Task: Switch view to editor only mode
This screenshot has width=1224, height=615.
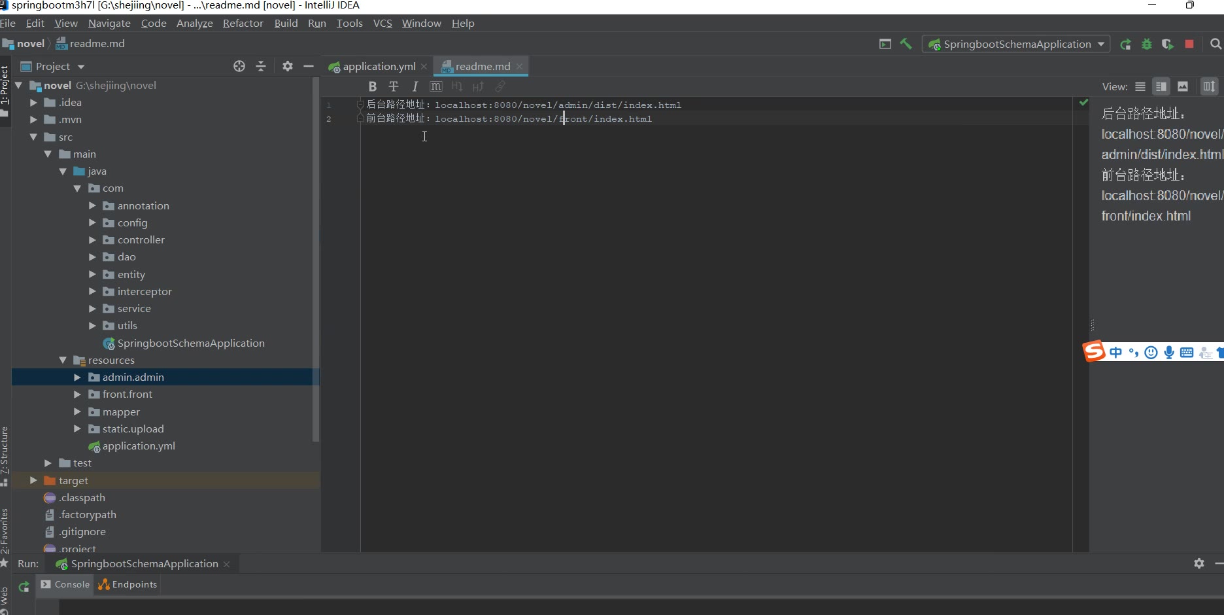Action: click(1140, 86)
